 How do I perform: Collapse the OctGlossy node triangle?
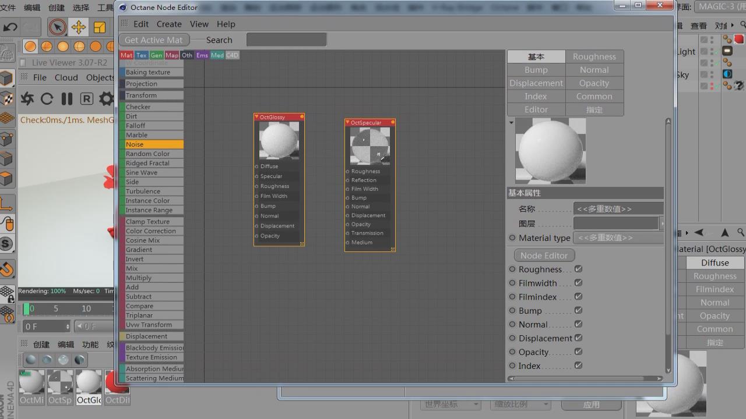pyautogui.click(x=256, y=117)
